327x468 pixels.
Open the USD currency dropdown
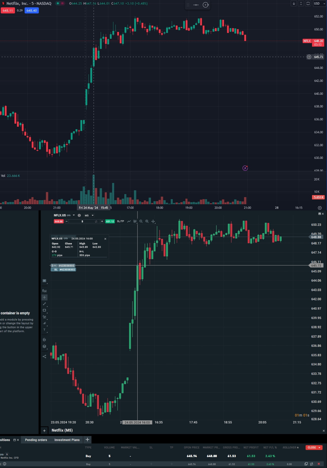(319, 4)
